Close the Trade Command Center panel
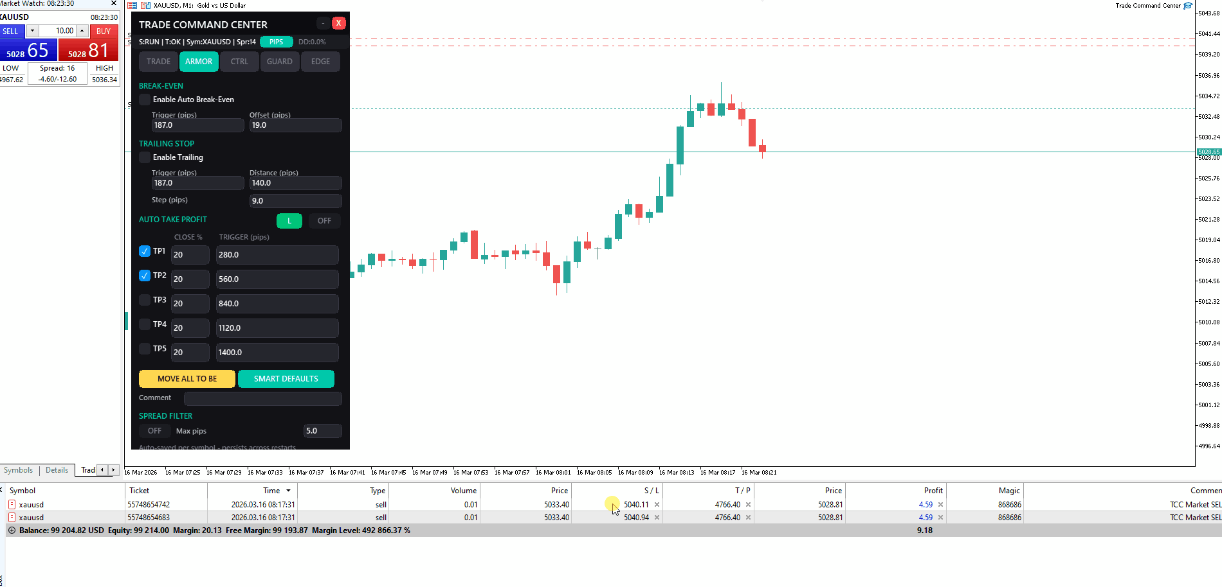 (x=339, y=23)
